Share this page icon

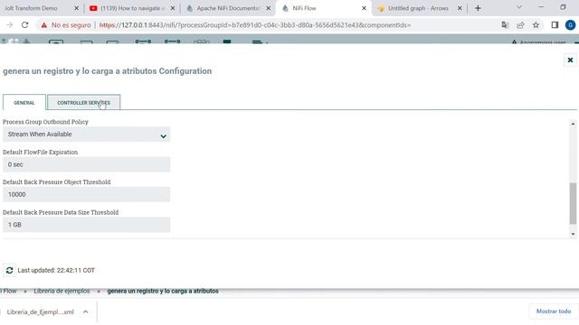(520, 25)
